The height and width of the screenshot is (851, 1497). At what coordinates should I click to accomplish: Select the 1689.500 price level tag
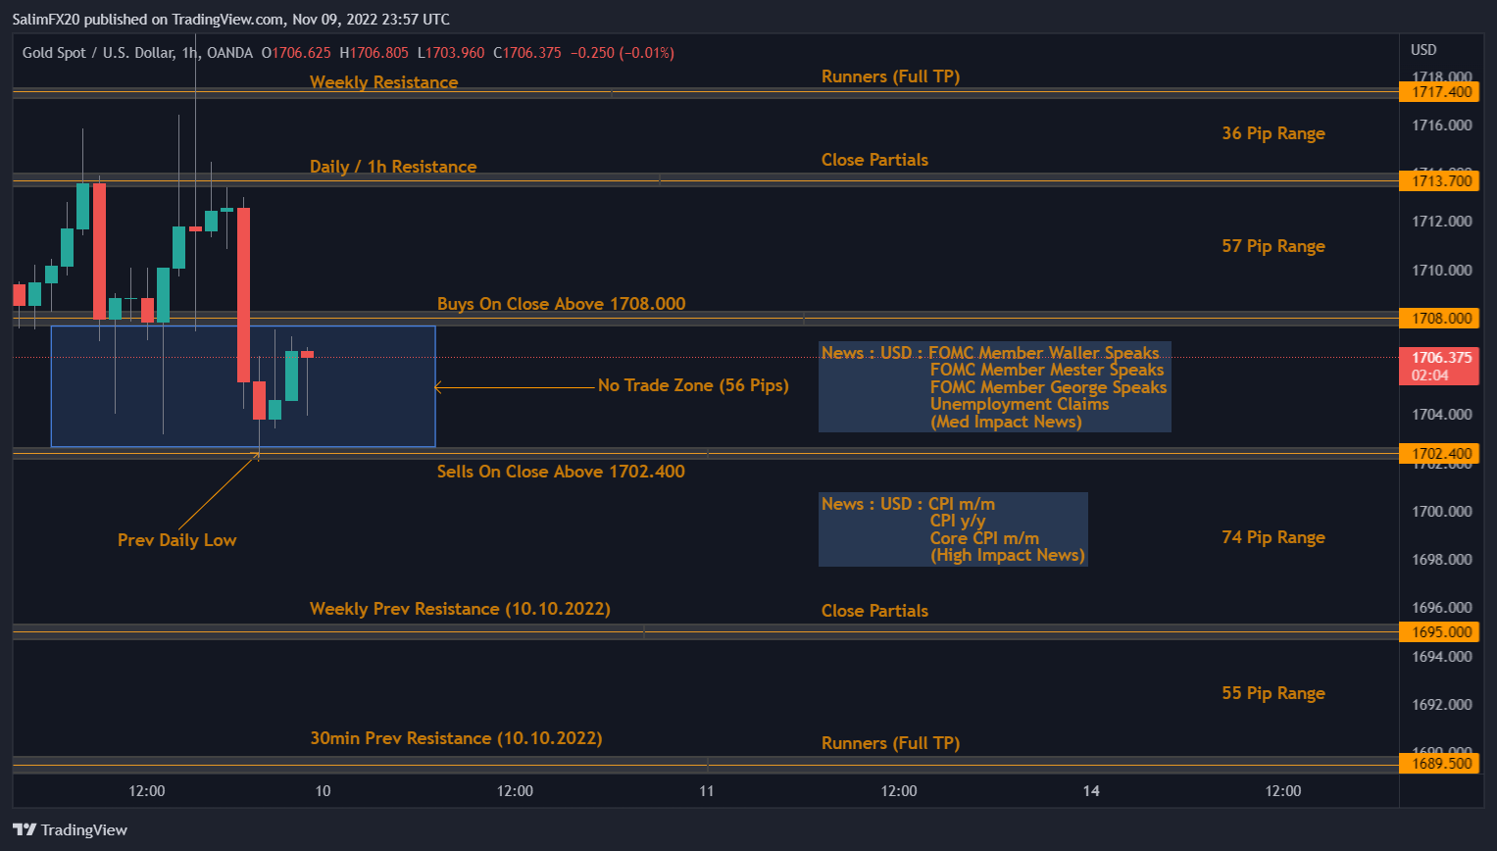[x=1441, y=764]
